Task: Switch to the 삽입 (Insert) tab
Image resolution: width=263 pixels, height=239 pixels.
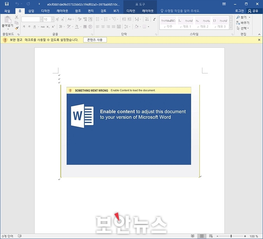Action: click(x=31, y=11)
